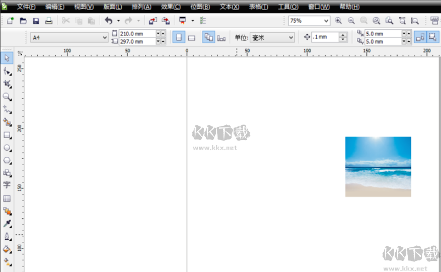Viewport: 441px width, 272px height.
Task: Click the beach photo on canvas
Action: coord(378,166)
